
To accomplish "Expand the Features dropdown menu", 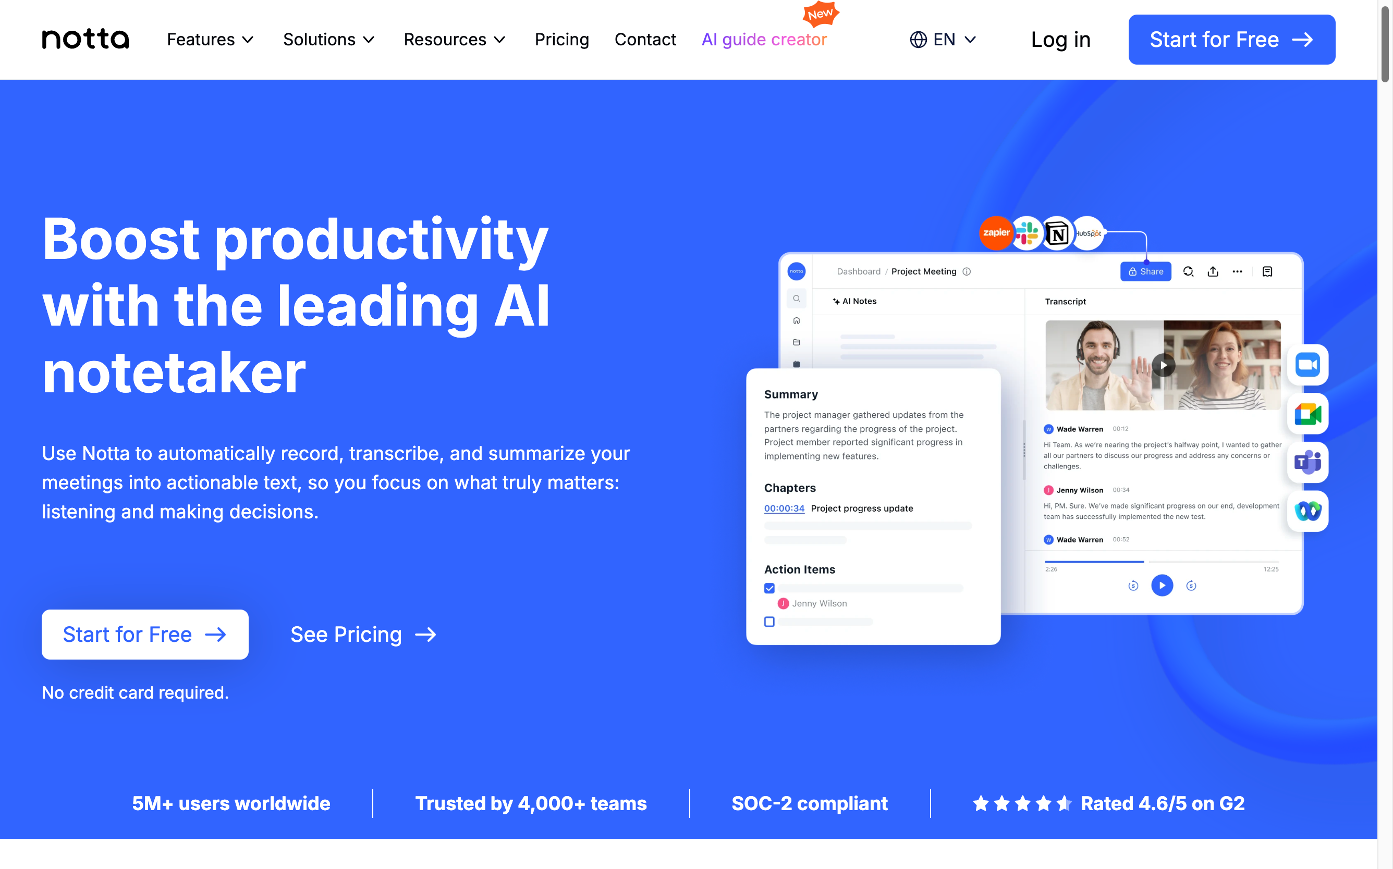I will click(207, 39).
